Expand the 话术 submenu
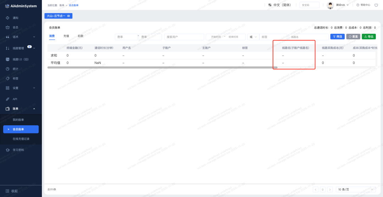 [34, 37]
